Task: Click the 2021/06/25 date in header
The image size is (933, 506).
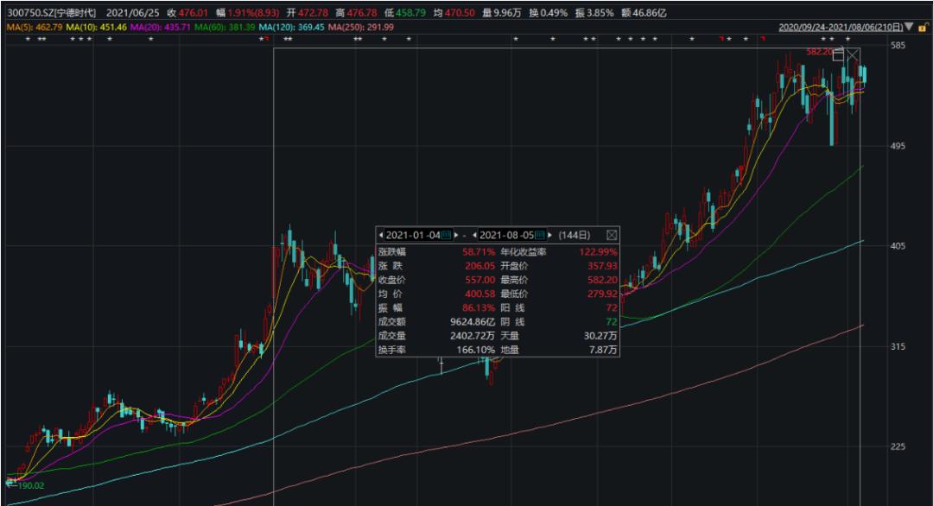Action: click(133, 12)
